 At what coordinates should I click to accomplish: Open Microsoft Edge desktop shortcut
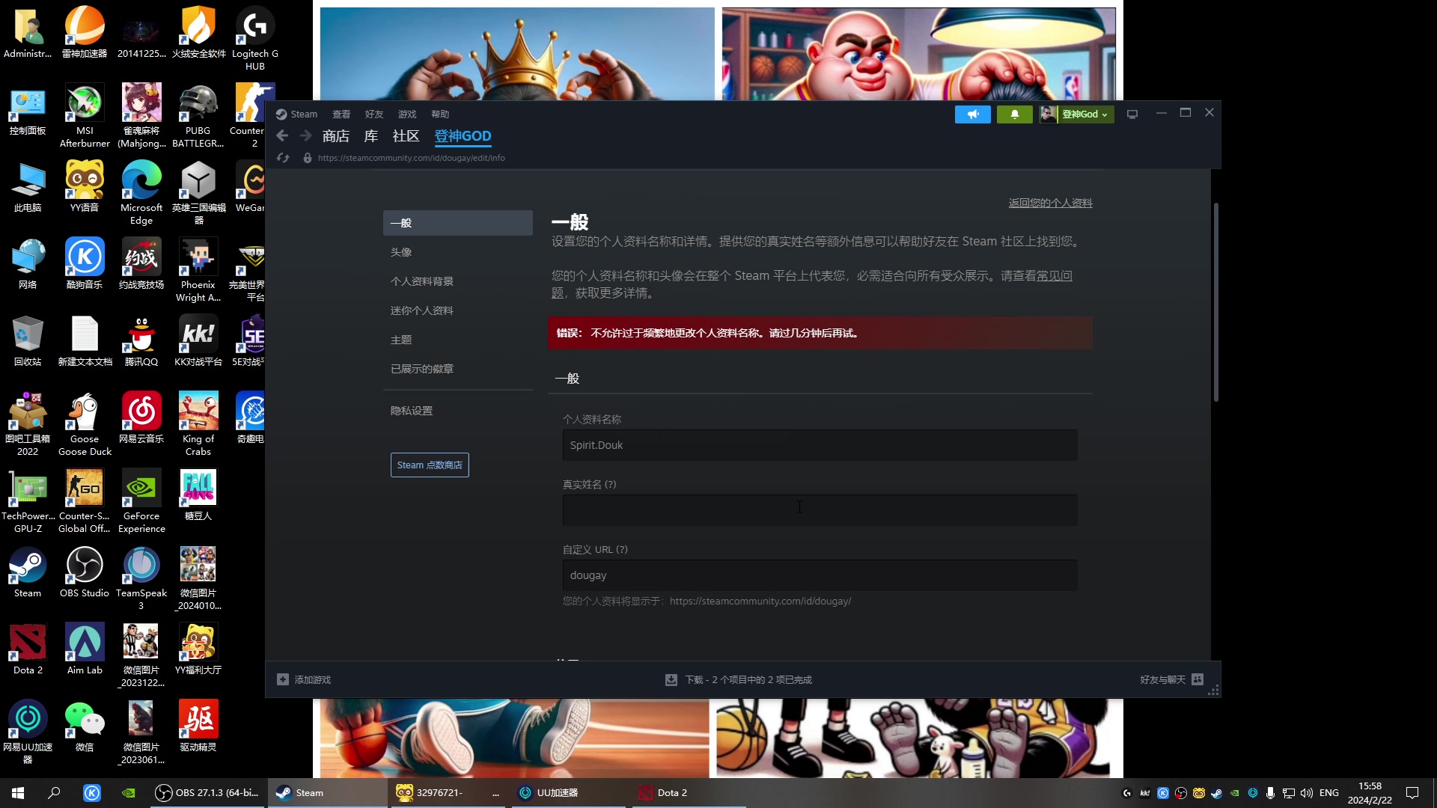click(141, 193)
